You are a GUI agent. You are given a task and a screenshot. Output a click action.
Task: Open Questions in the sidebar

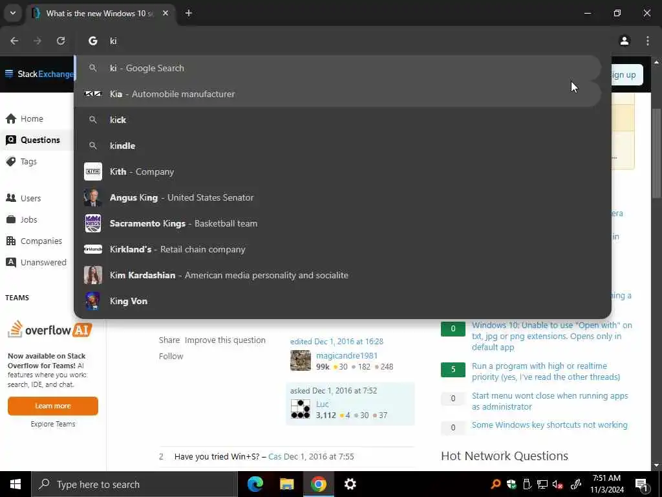click(x=37, y=140)
